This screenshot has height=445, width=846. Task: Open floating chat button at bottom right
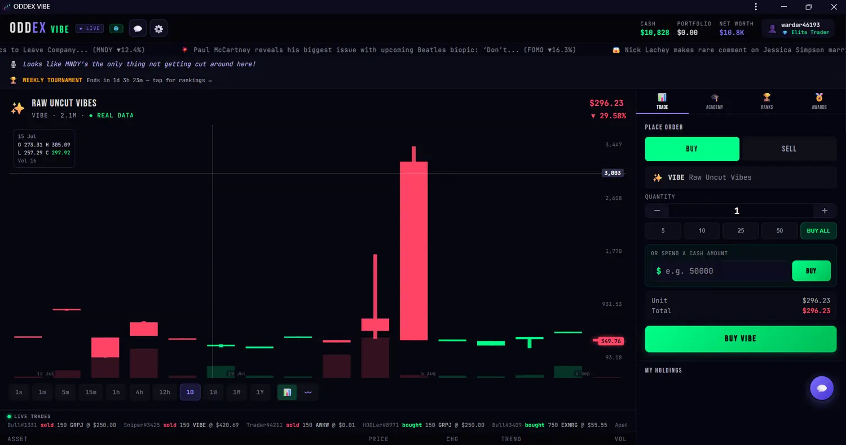tap(822, 388)
